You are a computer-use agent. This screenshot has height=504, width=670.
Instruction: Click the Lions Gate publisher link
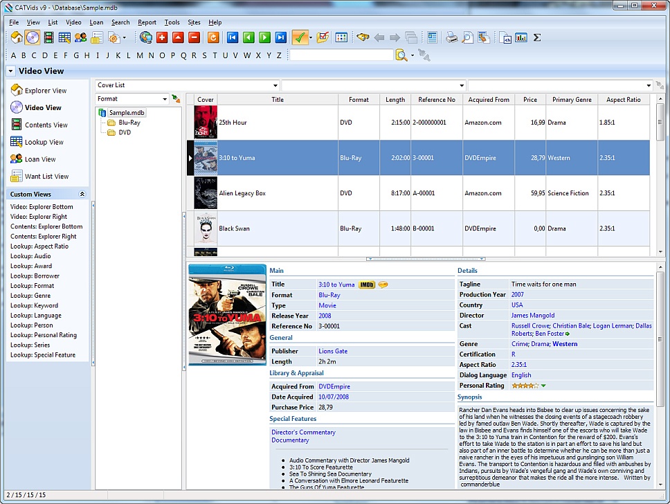click(x=333, y=351)
